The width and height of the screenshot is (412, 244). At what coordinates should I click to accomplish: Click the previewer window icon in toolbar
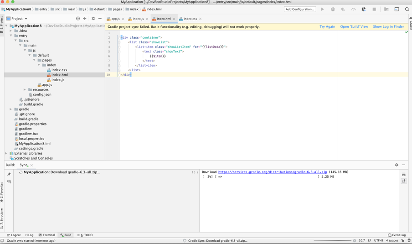pyautogui.click(x=397, y=9)
